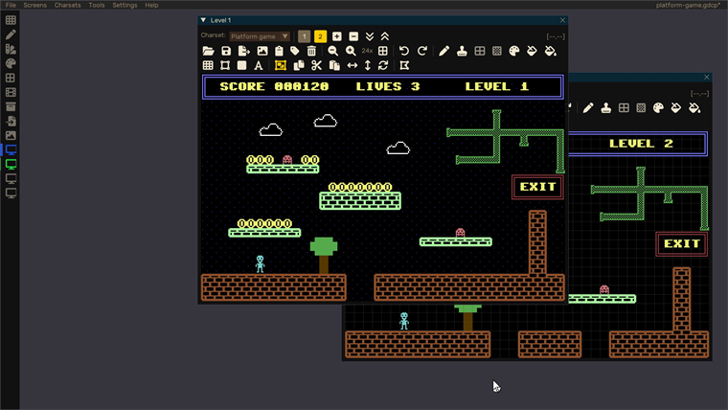Select the text 'A' tool in Level 1
Screen dimensions: 728x410
click(259, 65)
